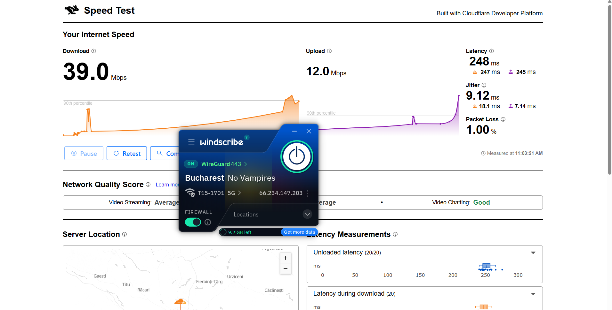Image resolution: width=612 pixels, height=310 pixels.
Task: Collapse Unloaded latency section
Action: 533,253
